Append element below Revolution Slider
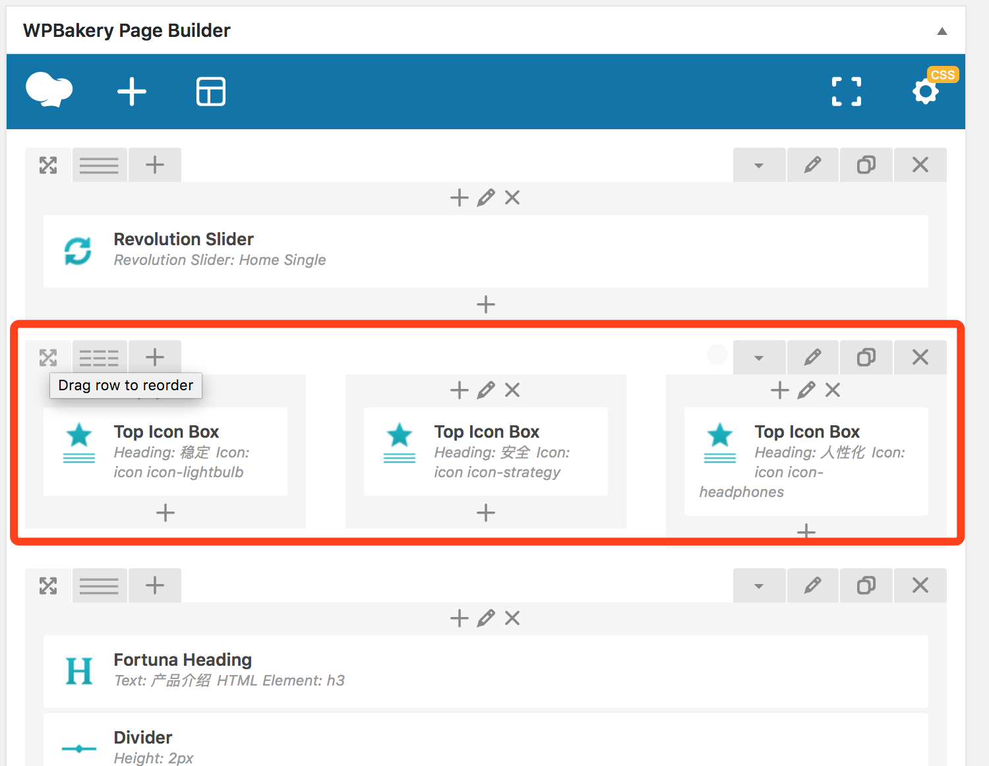The image size is (989, 766). coord(486,305)
